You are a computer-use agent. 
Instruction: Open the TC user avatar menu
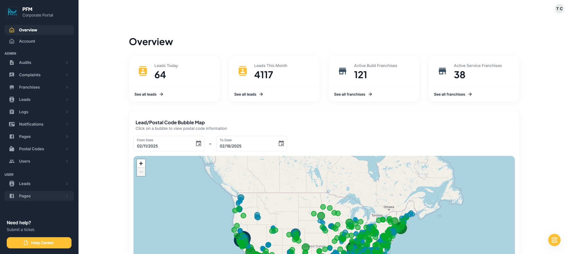(559, 9)
